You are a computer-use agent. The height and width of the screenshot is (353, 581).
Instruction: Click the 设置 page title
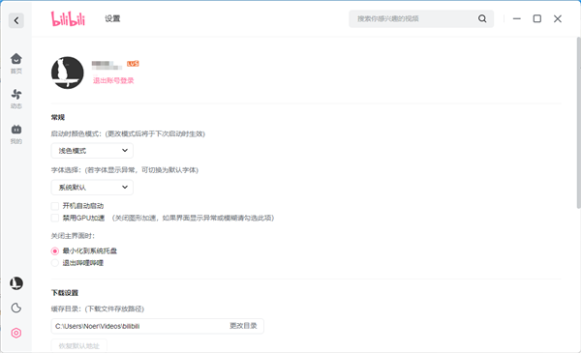pyautogui.click(x=112, y=18)
